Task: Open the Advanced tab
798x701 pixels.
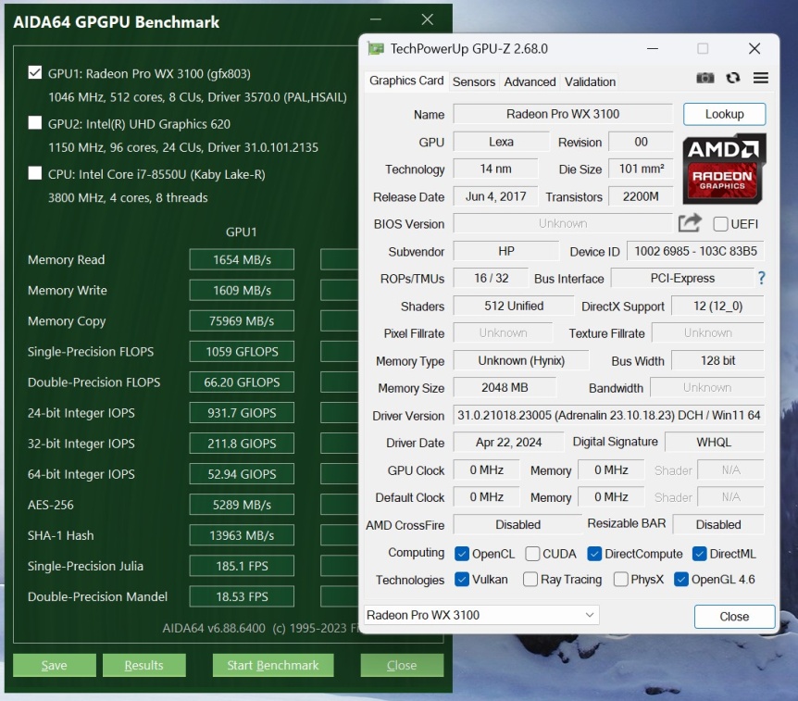Action: pos(530,81)
